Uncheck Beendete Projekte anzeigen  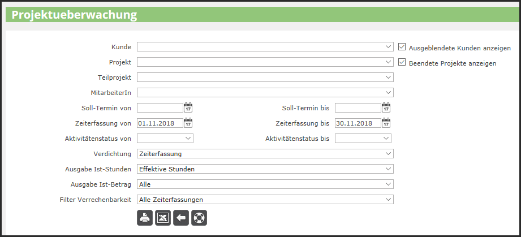click(402, 62)
